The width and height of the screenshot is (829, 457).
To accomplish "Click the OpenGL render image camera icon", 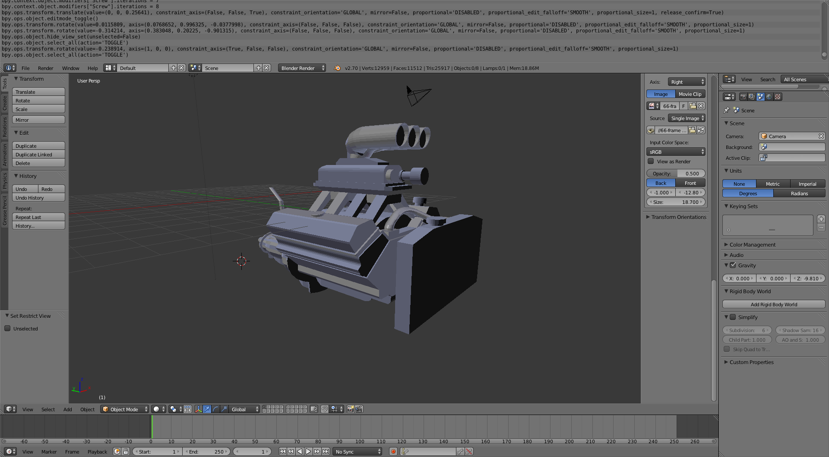I will pyautogui.click(x=350, y=409).
